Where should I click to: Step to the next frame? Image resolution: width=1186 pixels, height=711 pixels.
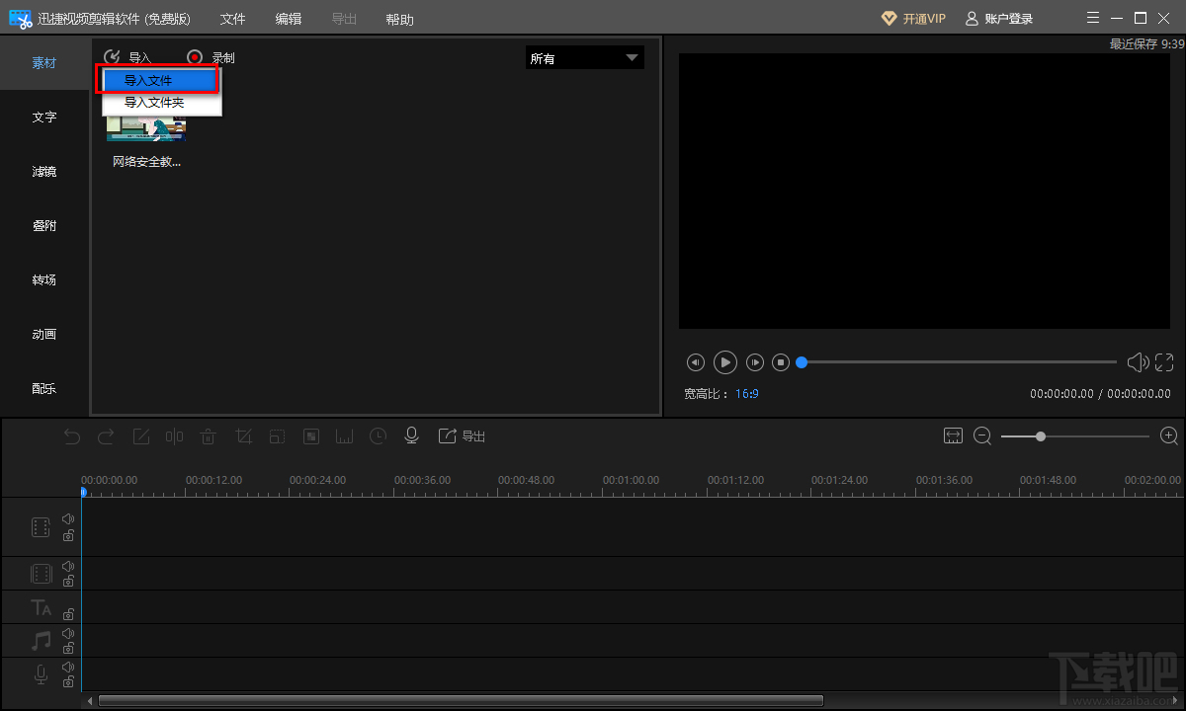point(755,362)
